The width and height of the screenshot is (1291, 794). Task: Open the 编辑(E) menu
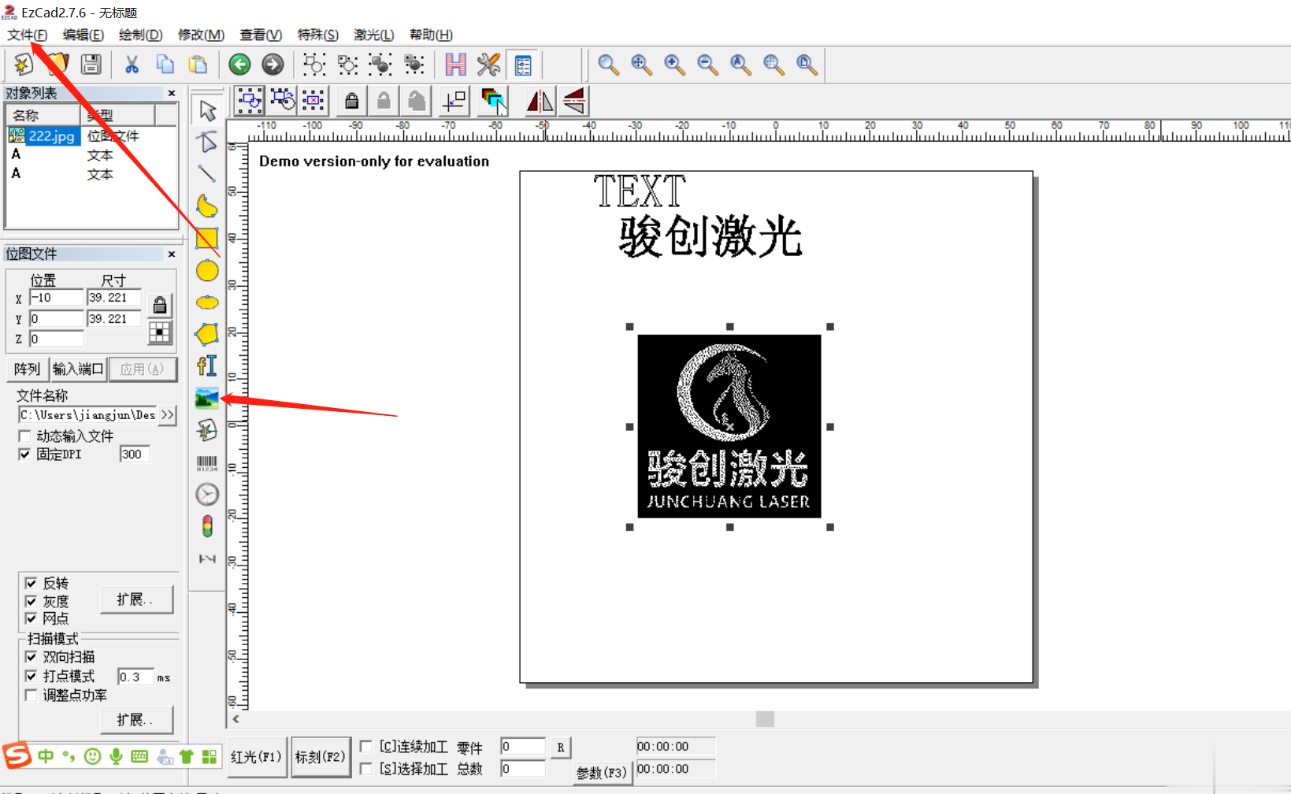pyautogui.click(x=83, y=35)
